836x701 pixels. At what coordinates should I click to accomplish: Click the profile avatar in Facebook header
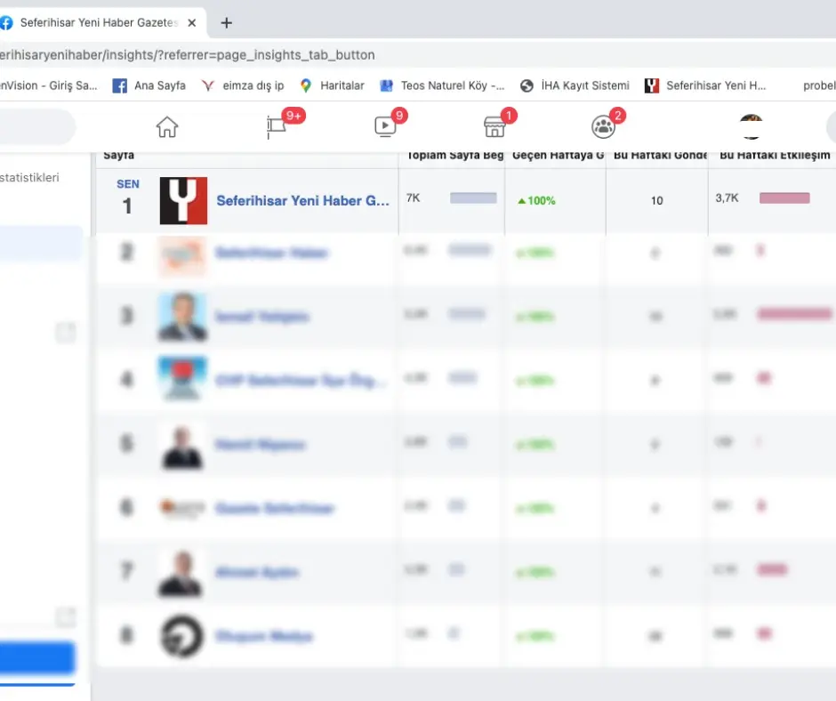752,127
